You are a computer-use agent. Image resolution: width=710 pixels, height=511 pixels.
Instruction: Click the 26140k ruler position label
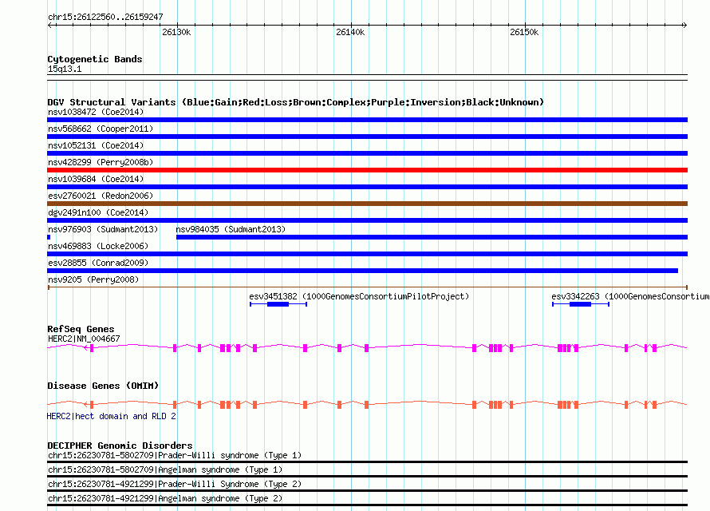[x=350, y=32]
